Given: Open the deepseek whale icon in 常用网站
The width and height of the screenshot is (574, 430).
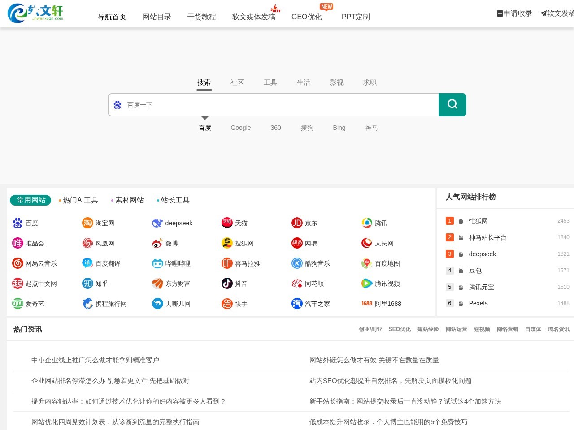Looking at the screenshot, I should 157,223.
